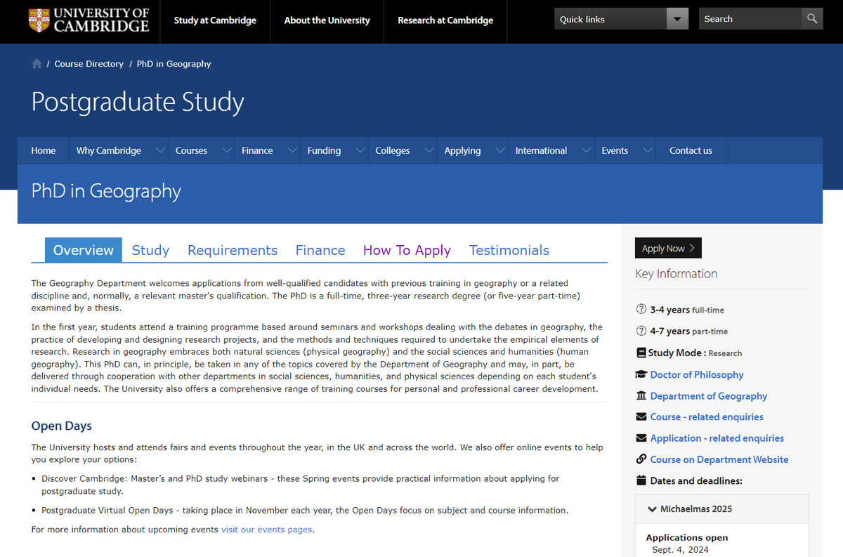Open Course on Department Website link
The width and height of the screenshot is (843, 557).
[x=719, y=459]
